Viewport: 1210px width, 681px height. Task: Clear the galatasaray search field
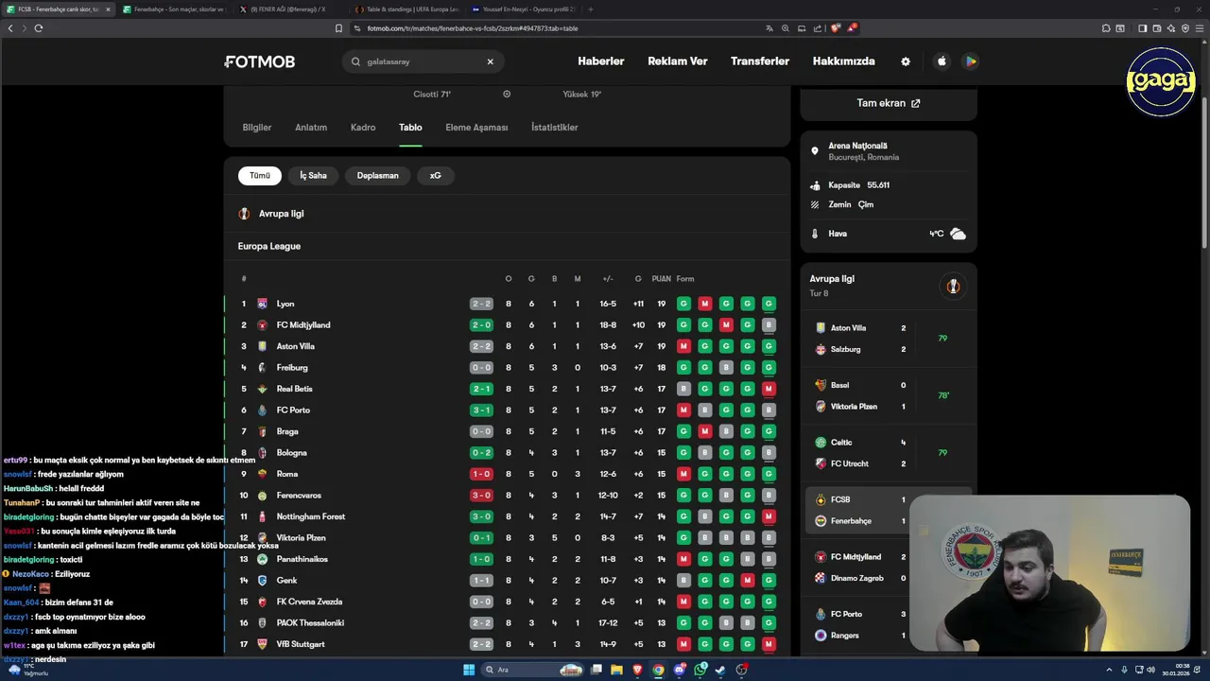490,61
